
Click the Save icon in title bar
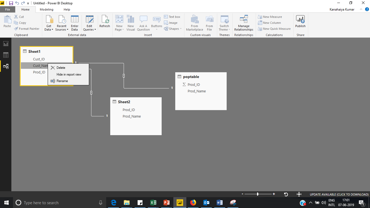(11, 3)
